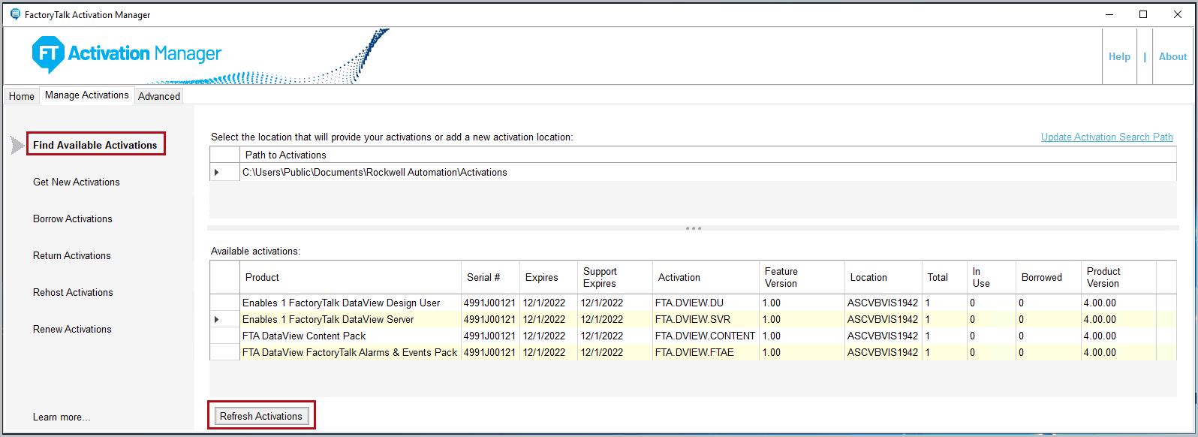
Task: Click the Learn more... link
Action: (62, 417)
